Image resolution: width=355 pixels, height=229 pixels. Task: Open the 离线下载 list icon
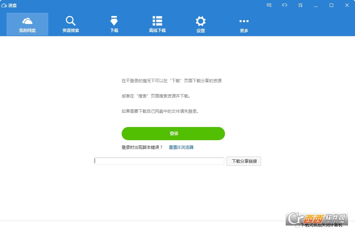(157, 21)
